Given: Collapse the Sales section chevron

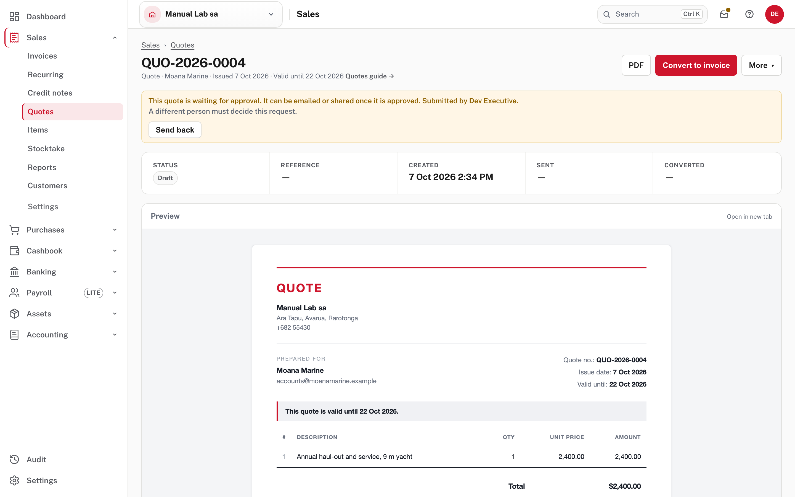Looking at the screenshot, I should pos(115,38).
